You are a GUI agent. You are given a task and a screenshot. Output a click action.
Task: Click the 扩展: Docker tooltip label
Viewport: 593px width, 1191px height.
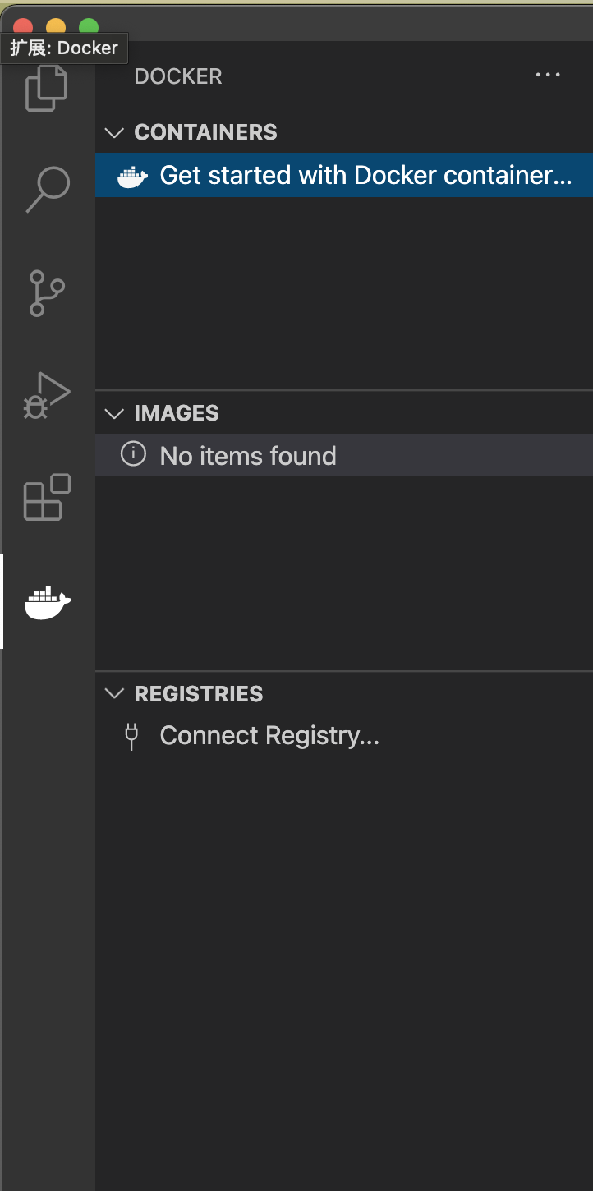pyautogui.click(x=64, y=48)
